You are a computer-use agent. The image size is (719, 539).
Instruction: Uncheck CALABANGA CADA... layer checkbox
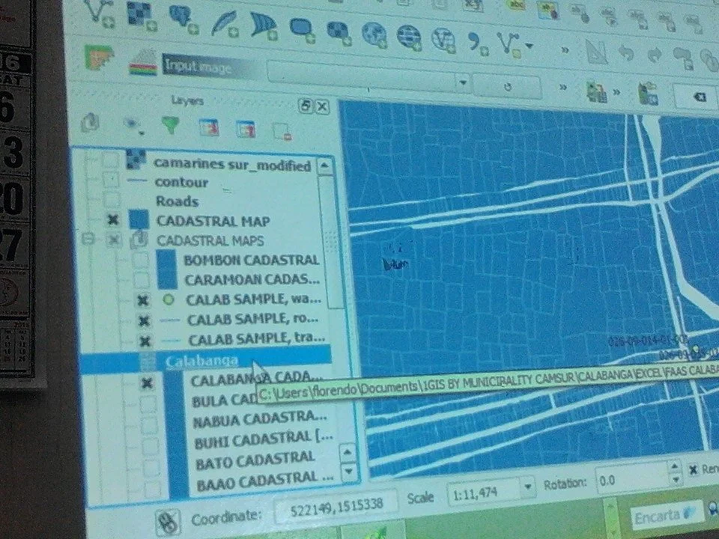pyautogui.click(x=147, y=383)
